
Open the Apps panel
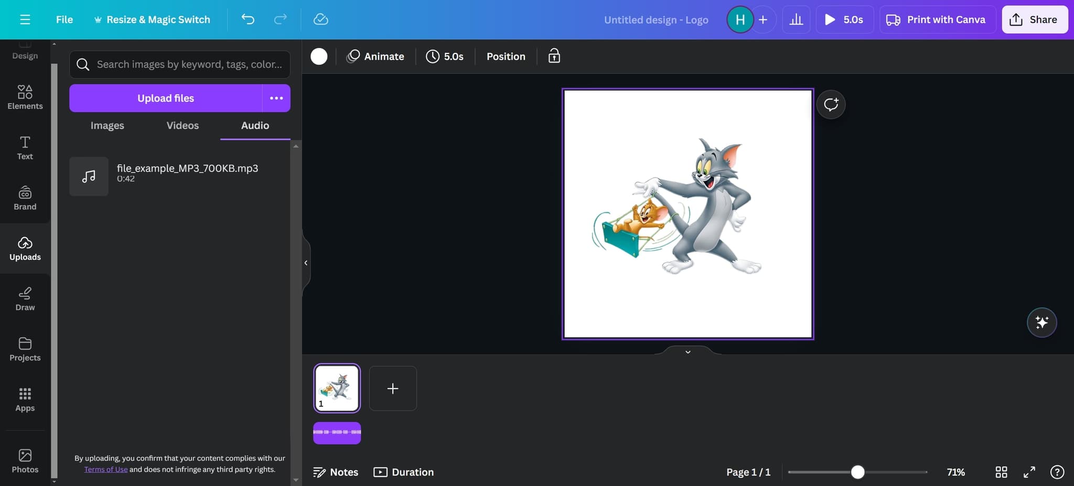point(25,399)
